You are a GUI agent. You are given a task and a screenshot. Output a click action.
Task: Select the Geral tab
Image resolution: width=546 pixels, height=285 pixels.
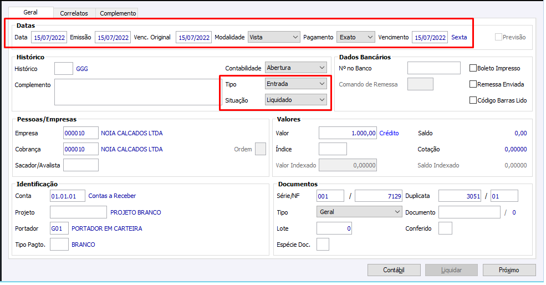click(30, 12)
